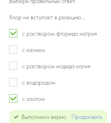
Task: Tick the "с калием" checkbox
Action: click(13, 49)
